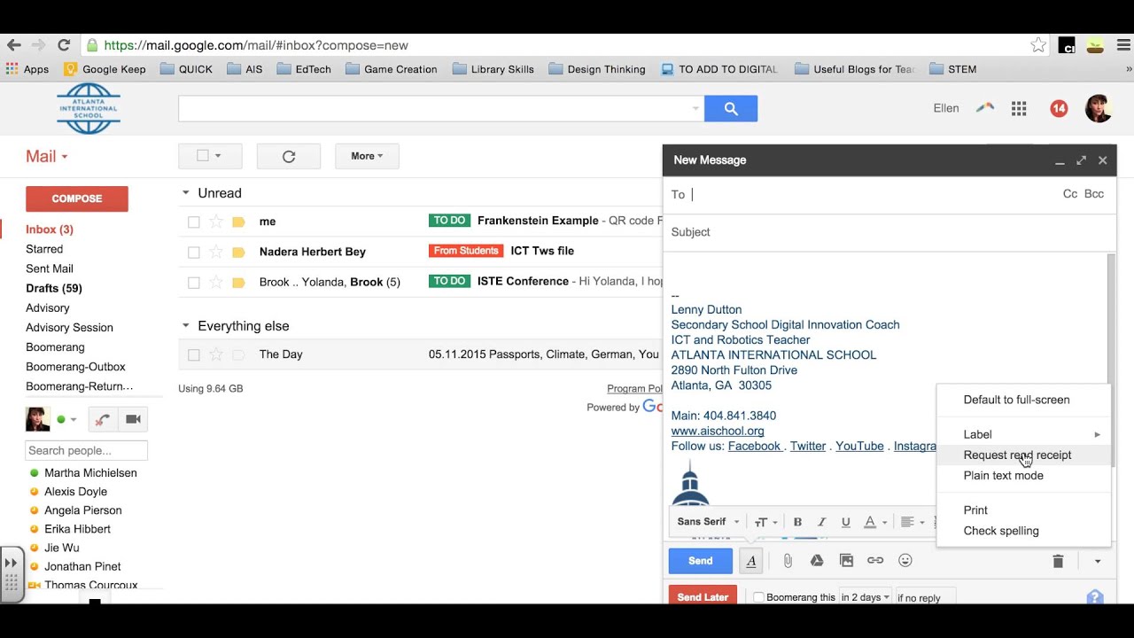Click the attach files paperclip icon
This screenshot has height=638, width=1134.
pos(788,561)
